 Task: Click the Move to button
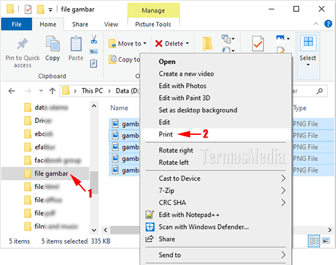[128, 44]
